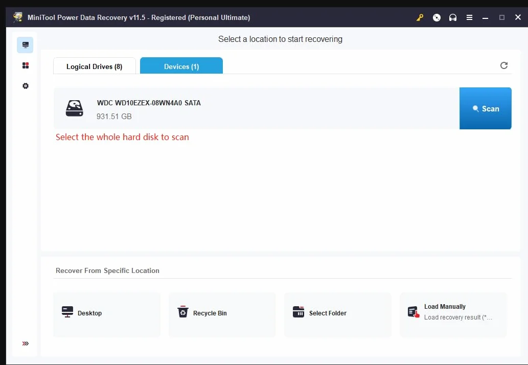The width and height of the screenshot is (528, 365).
Task: Click the MiniTool app logo
Action: click(18, 17)
